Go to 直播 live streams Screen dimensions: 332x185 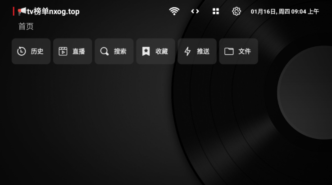tap(78, 51)
